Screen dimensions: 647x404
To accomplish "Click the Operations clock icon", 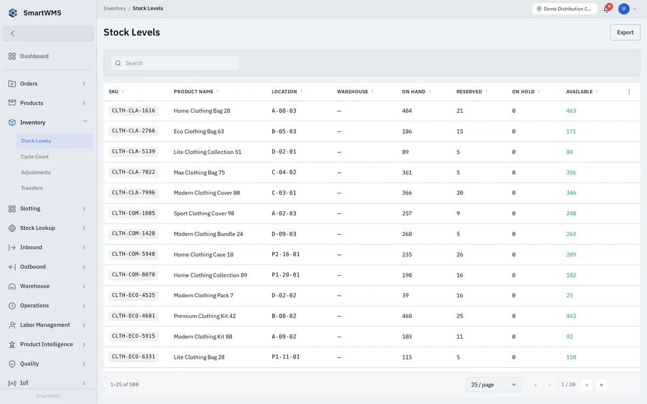I will (12, 305).
